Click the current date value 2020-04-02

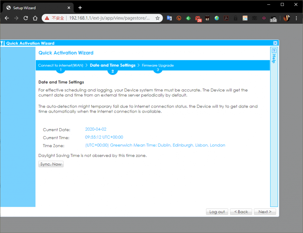(x=96, y=129)
